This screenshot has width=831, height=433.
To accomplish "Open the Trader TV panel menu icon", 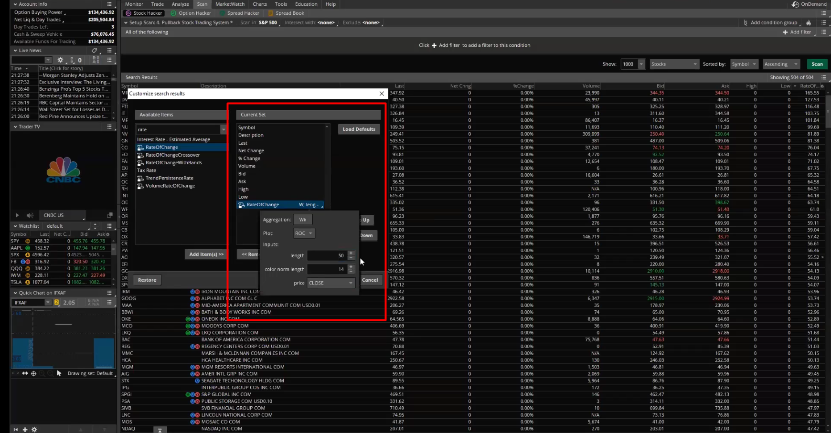I will [x=109, y=127].
